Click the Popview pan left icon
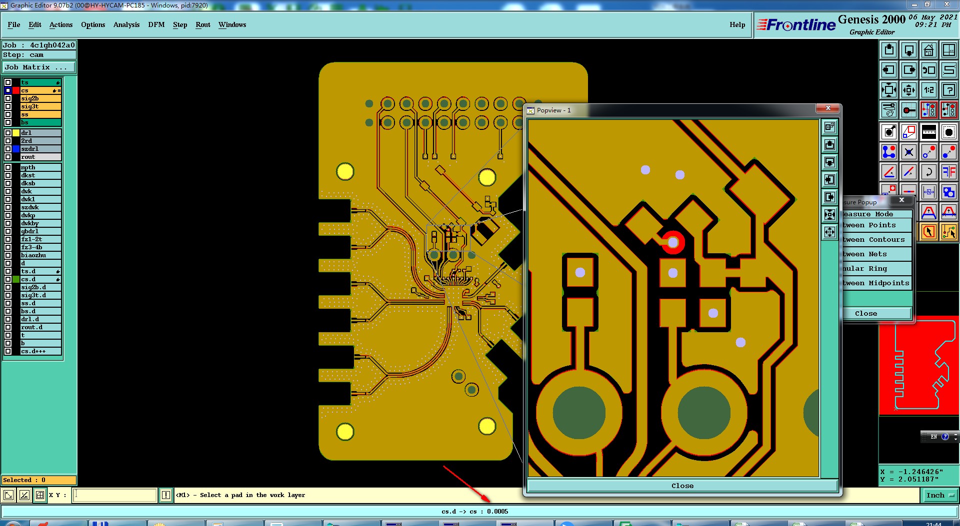The image size is (960, 526). (x=829, y=180)
